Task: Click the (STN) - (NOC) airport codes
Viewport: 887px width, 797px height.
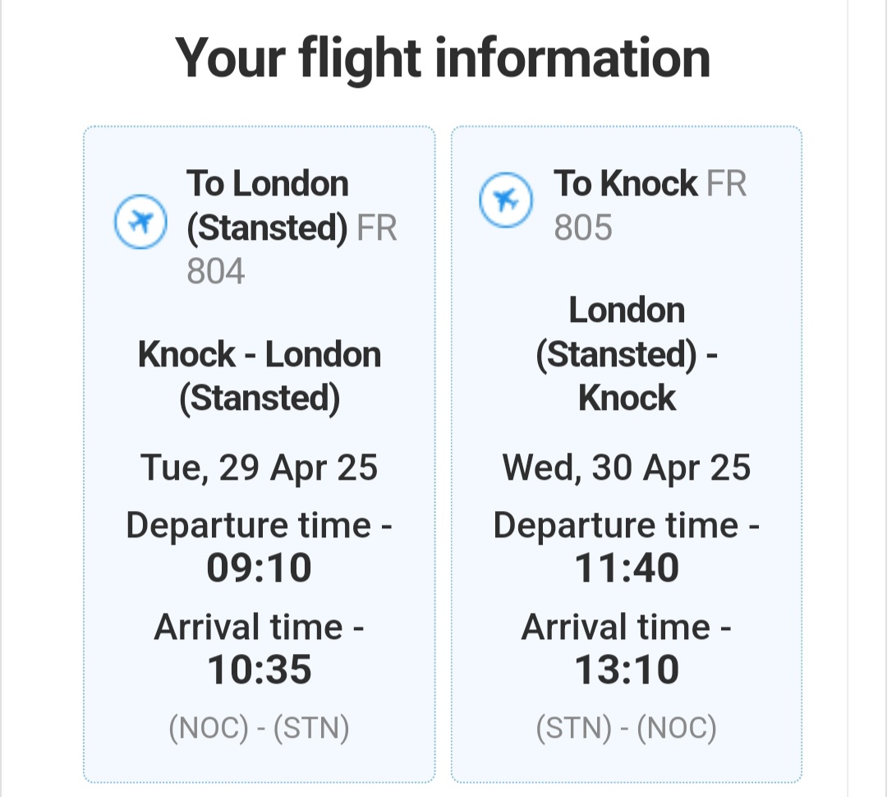Action: pyautogui.click(x=626, y=728)
